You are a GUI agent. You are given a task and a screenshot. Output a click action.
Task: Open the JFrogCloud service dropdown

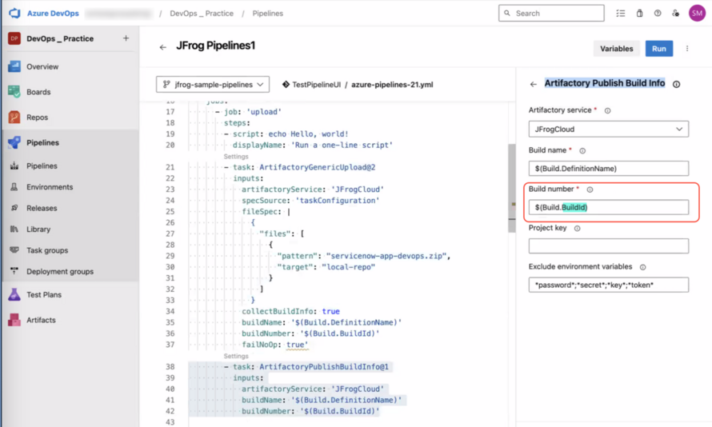click(x=609, y=130)
